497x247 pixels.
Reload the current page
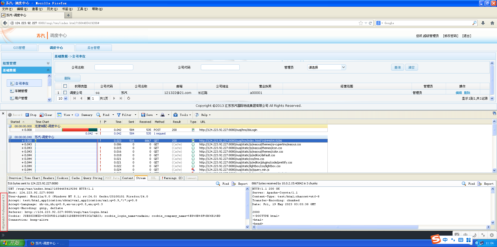370,23
